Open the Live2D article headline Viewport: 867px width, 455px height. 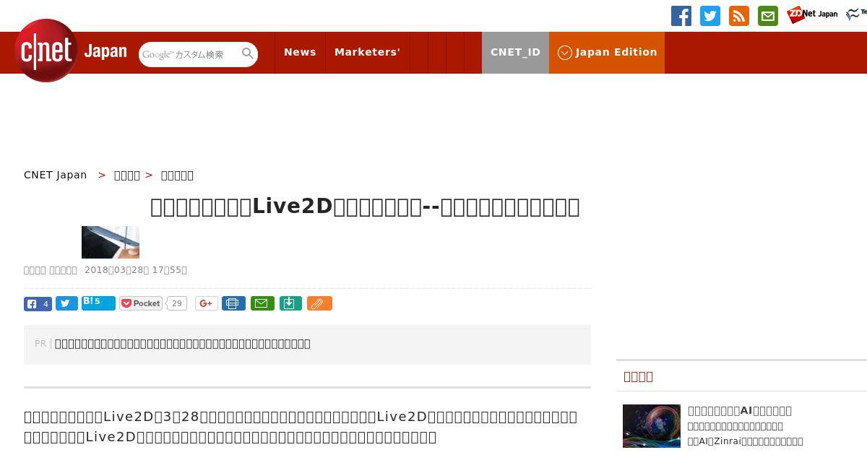click(365, 207)
